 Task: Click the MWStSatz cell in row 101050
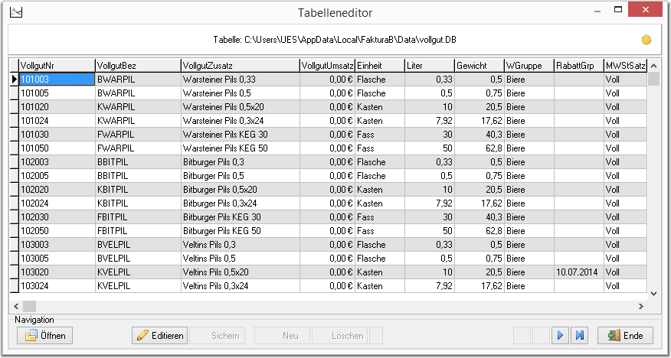(x=626, y=148)
